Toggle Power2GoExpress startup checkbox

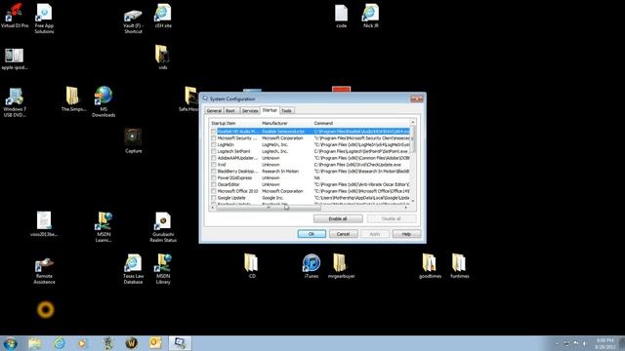[213, 177]
